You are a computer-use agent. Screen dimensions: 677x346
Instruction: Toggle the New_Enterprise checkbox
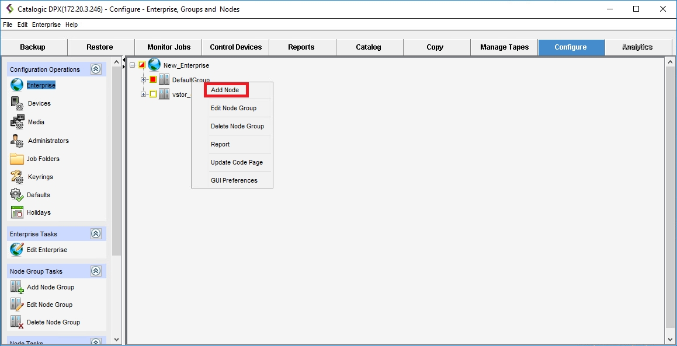[x=142, y=65]
